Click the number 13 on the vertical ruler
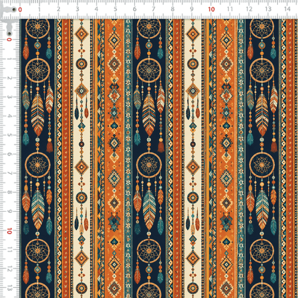The height and width of the screenshot is (298, 298). [x=10, y=288]
